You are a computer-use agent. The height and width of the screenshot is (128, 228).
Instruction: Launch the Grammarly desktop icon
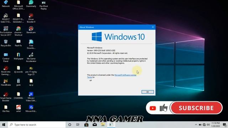pos(31,4)
